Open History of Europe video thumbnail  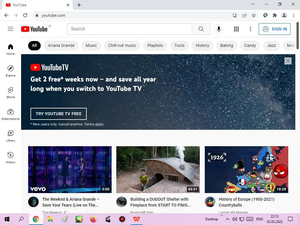coord(246,170)
